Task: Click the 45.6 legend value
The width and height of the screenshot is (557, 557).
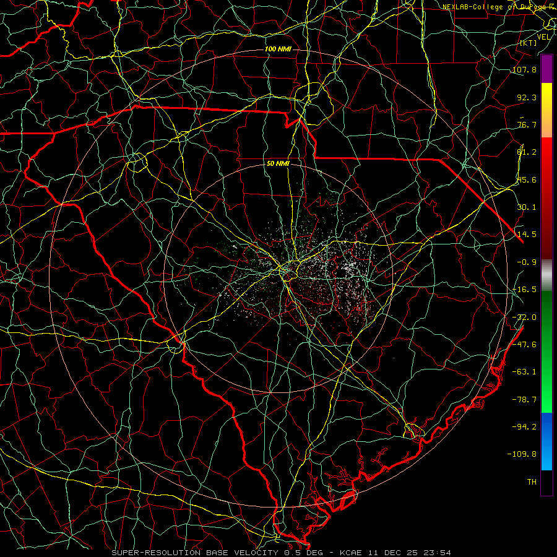Action: point(527,179)
